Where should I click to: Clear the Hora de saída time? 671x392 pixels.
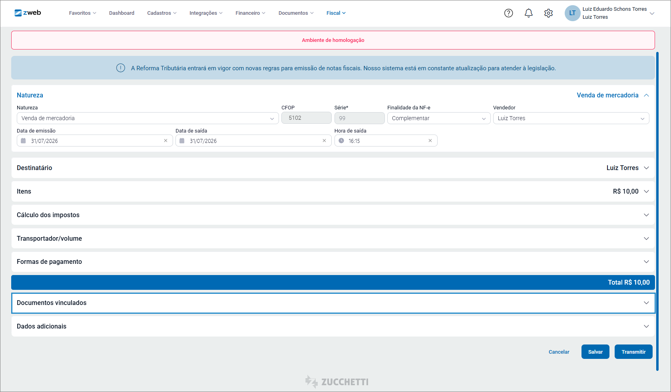pos(430,141)
